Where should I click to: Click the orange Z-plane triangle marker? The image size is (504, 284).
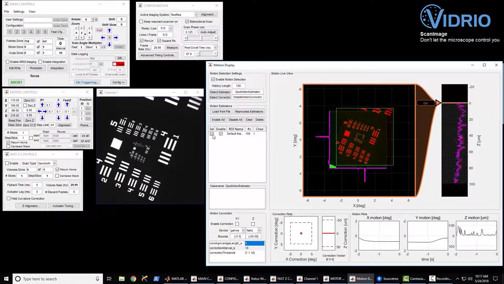click(x=438, y=103)
